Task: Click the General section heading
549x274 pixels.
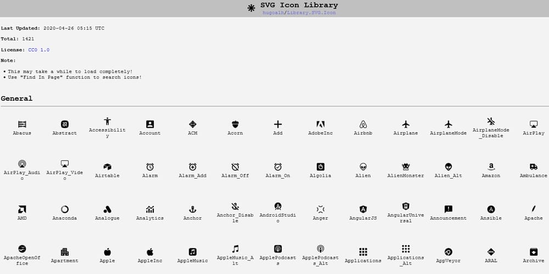Action: pos(16,99)
